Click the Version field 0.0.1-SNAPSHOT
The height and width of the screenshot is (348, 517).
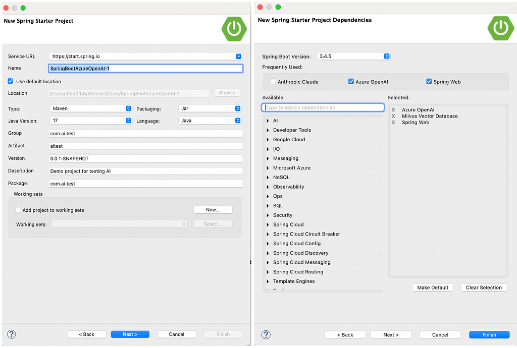[146, 158]
